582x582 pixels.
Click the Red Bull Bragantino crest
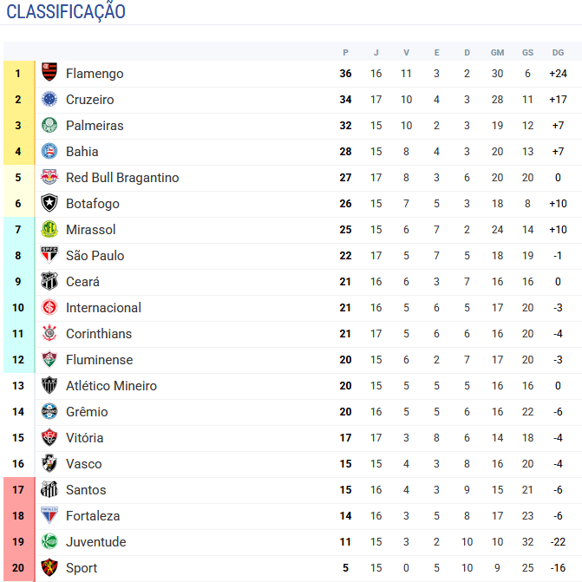(49, 177)
